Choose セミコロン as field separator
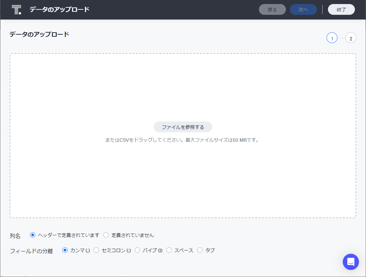 (96, 250)
